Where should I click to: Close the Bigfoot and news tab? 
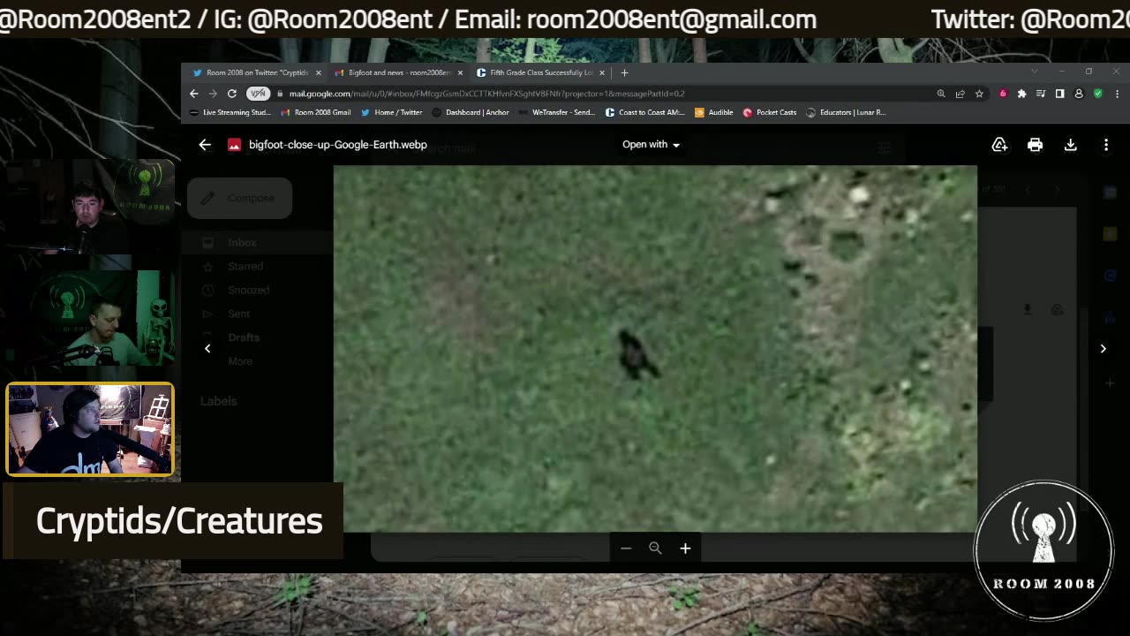[x=460, y=72]
